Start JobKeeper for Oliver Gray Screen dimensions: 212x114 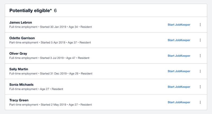[x=179, y=56]
